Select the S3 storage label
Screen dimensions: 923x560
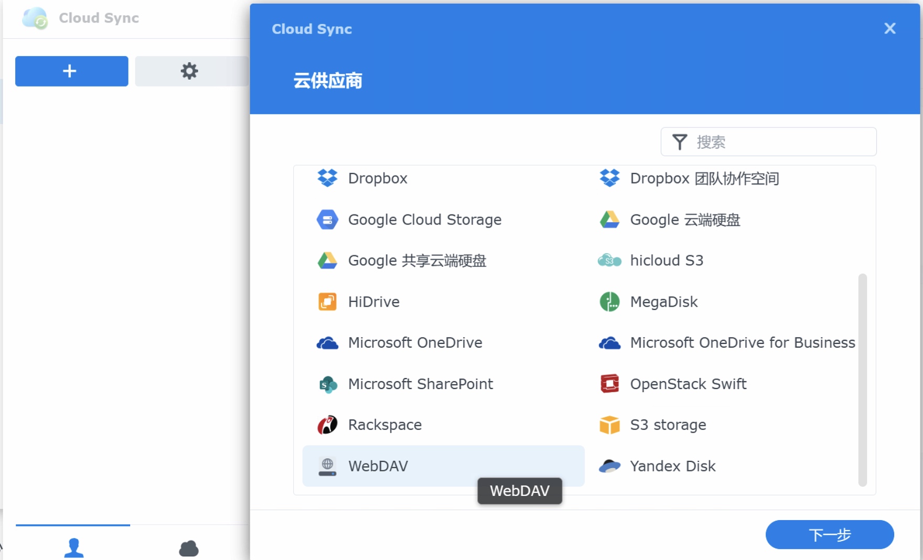coord(668,425)
